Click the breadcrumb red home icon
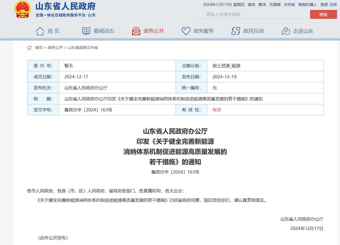 tap(29, 48)
